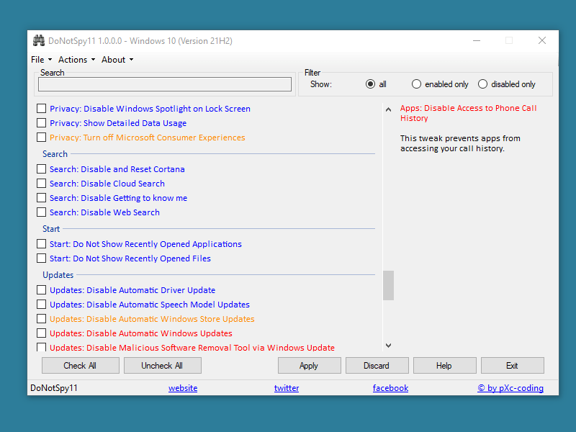Select the 'disabled only' filter option
Screen dimensions: 576x432
(x=482, y=84)
